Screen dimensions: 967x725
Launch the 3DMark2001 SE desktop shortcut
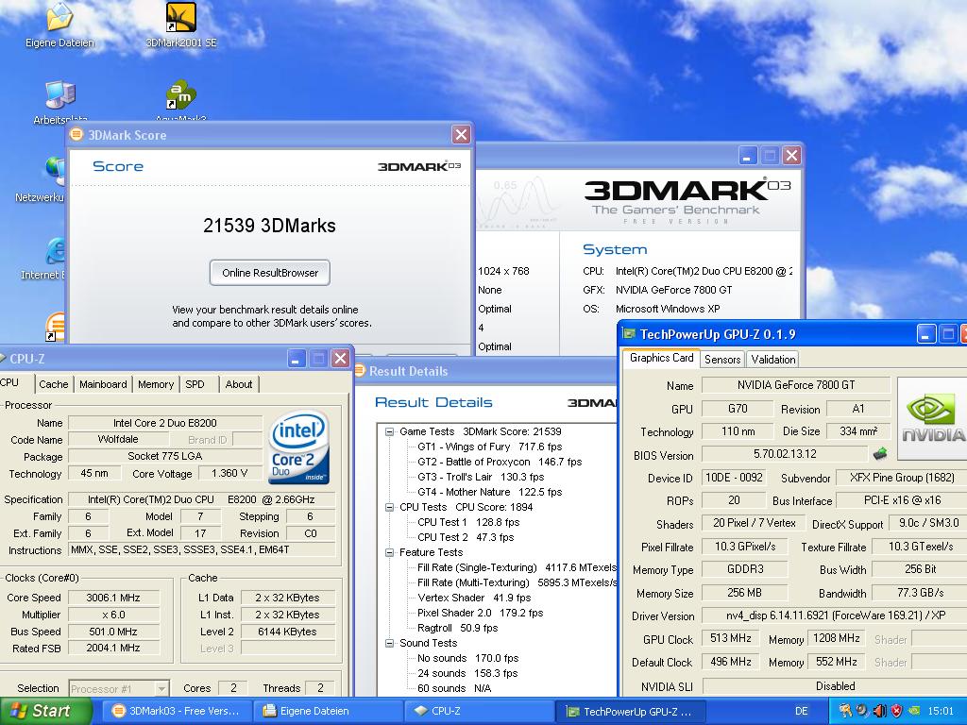[181, 17]
